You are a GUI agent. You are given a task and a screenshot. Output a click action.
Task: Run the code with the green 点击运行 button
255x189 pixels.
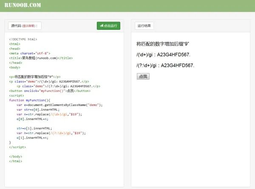(x=108, y=26)
